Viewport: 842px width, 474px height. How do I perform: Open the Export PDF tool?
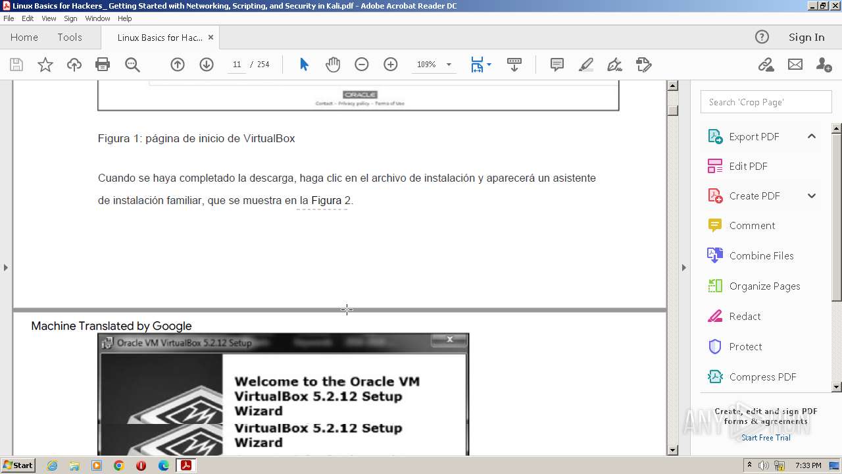coord(754,136)
